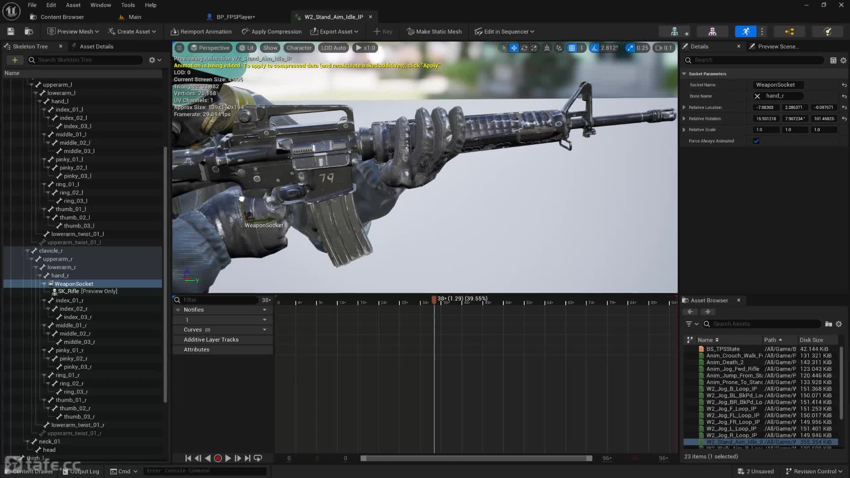Viewport: 850px width, 478px height.
Task: Browse to asset in Content Browser
Action: click(29, 31)
